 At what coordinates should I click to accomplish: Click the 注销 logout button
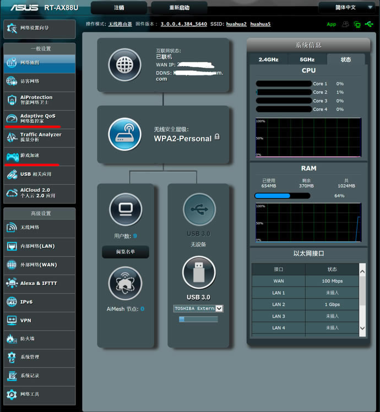pos(119,8)
